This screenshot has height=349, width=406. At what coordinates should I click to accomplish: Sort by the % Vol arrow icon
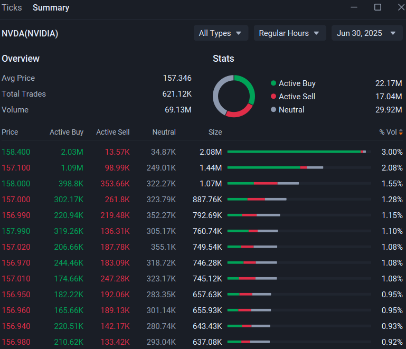point(401,132)
